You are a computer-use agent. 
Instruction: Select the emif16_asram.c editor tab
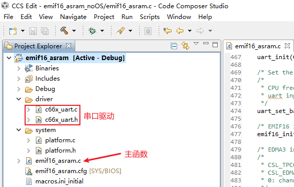click(258, 46)
